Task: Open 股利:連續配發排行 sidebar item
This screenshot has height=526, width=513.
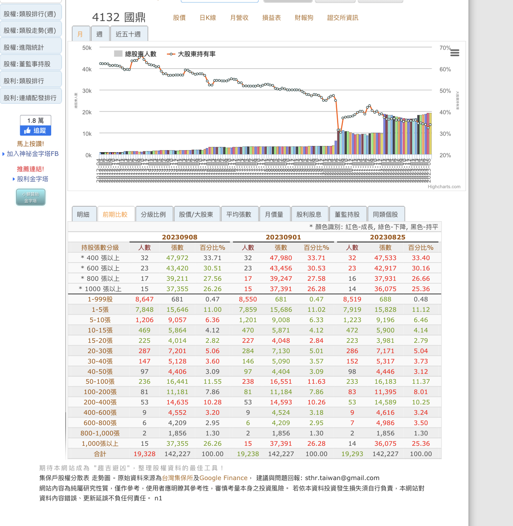Action: pos(30,98)
